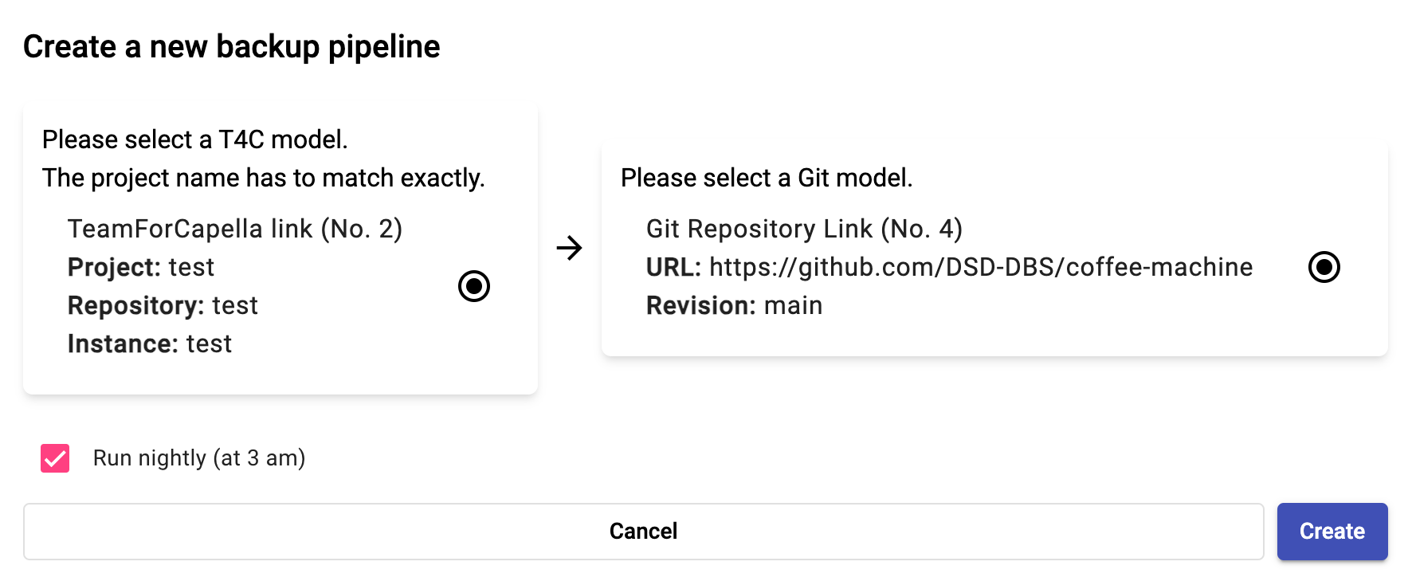The height and width of the screenshot is (585, 1412).
Task: Click the 'Instance: test' line
Action: tap(150, 344)
